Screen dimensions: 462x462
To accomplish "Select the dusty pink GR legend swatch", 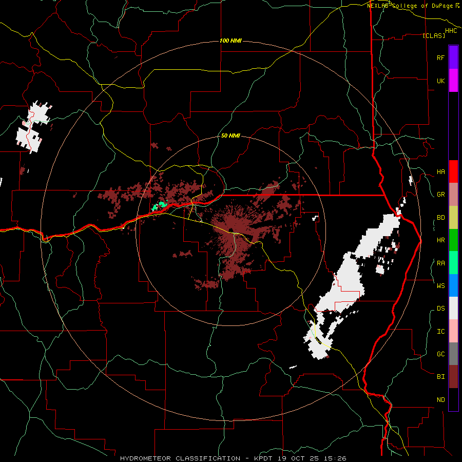I will point(453,195).
